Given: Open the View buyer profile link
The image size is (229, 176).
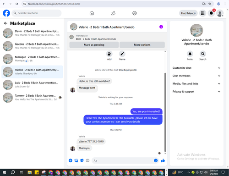Looking at the screenshot, I should pos(128,70).
